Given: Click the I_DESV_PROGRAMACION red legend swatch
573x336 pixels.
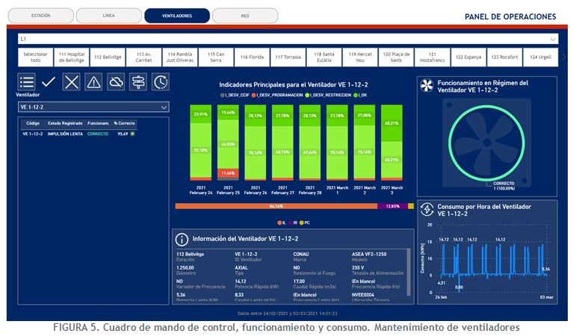Looking at the screenshot, I should (254, 96).
